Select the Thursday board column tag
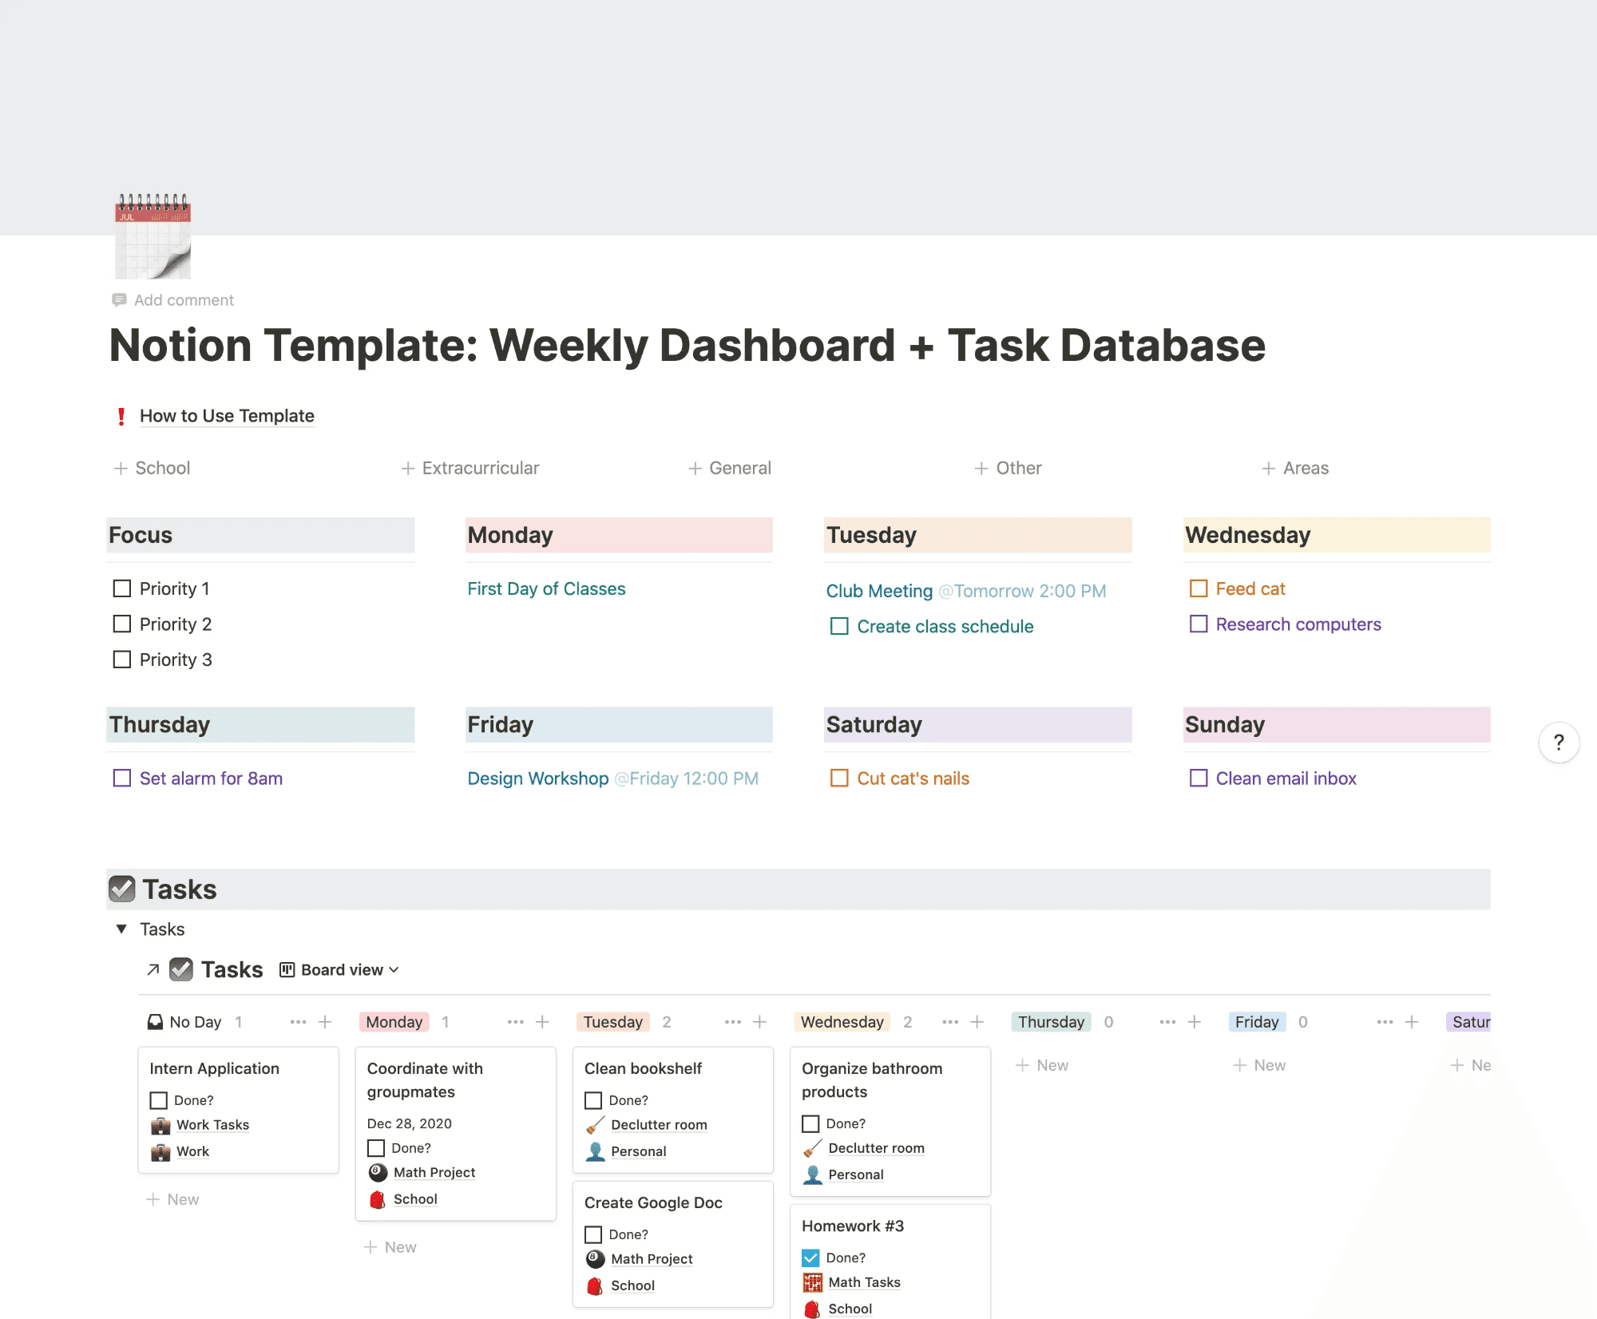Screen dimensions: 1597x1319 pyautogui.click(x=1050, y=1022)
